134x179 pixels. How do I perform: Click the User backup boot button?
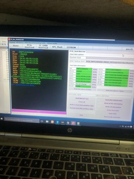point(77,61)
